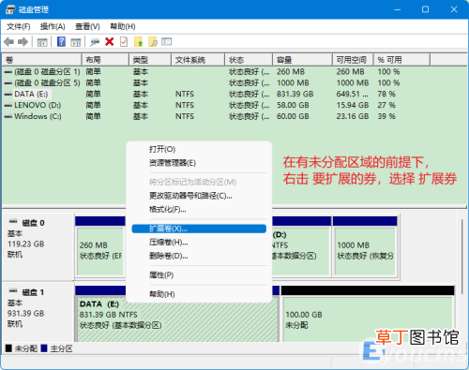
Task: Click the 23.16 GB free space cell
Action: (x=353, y=116)
